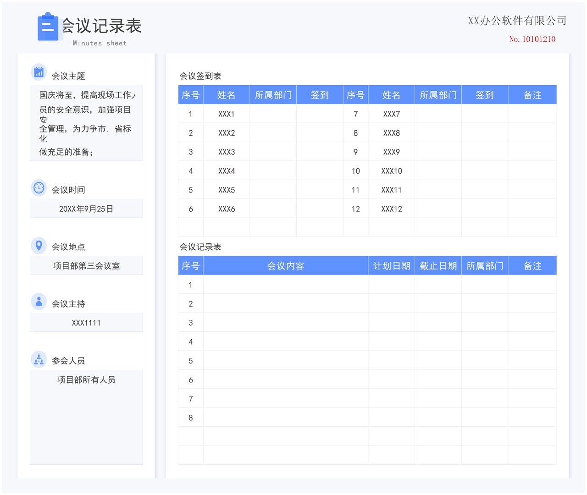
Task: Click the 计划日期 column header
Action: (x=391, y=266)
